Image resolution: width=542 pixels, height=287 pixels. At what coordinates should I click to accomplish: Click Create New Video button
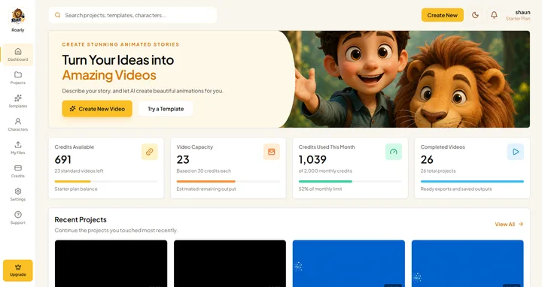click(x=97, y=109)
